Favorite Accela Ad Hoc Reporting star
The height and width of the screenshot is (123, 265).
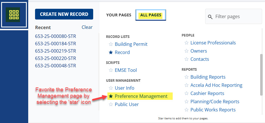click(x=186, y=85)
